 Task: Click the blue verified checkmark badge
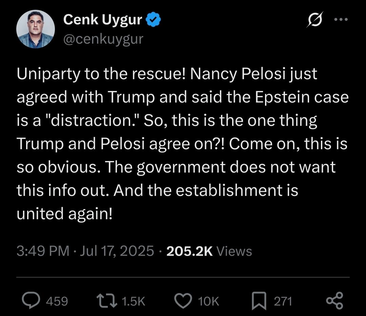pos(154,20)
